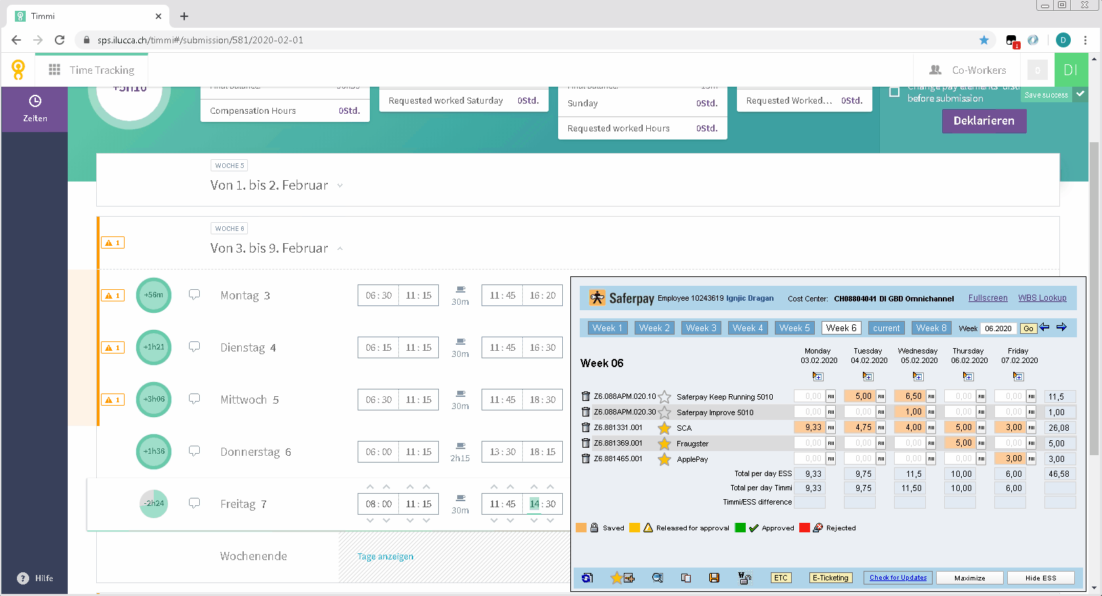The image size is (1102, 596).
Task: Go to previous week with left arrow
Action: [x=1044, y=327]
